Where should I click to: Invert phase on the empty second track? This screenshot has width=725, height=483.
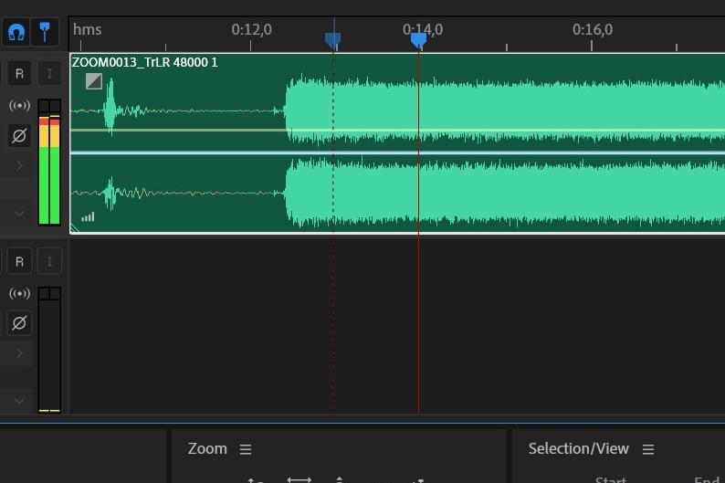(x=19, y=323)
